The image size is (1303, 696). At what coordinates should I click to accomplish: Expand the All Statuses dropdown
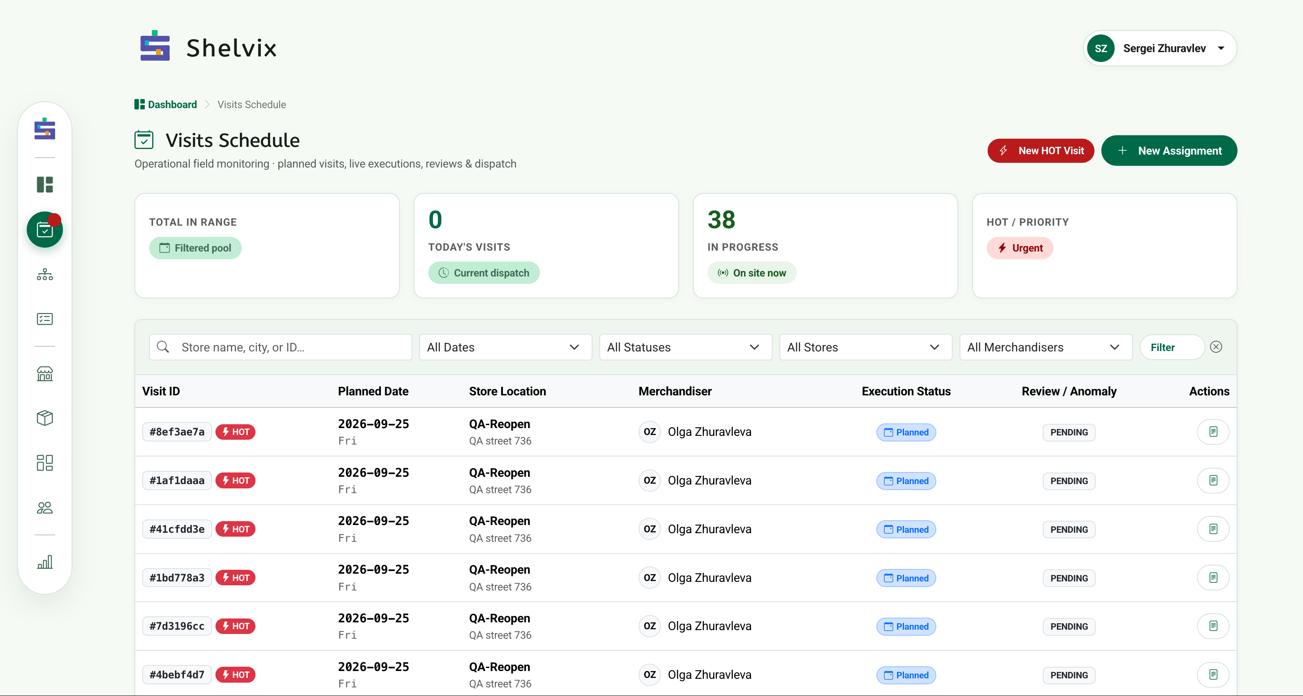(x=686, y=347)
